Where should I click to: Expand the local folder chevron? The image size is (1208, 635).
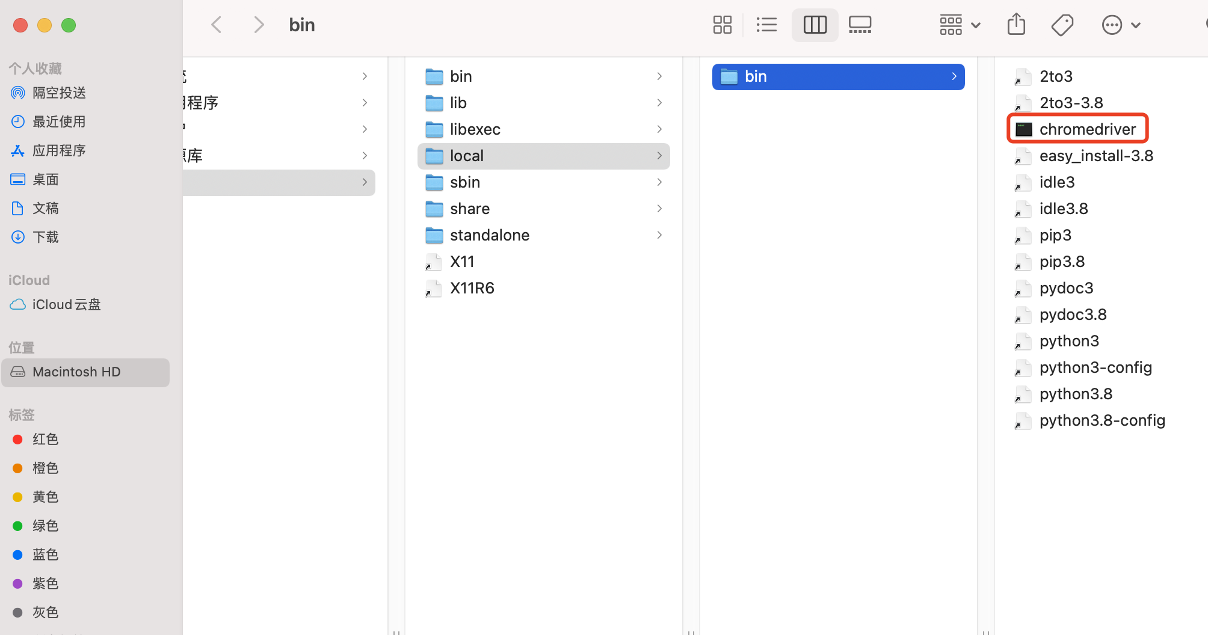point(659,156)
